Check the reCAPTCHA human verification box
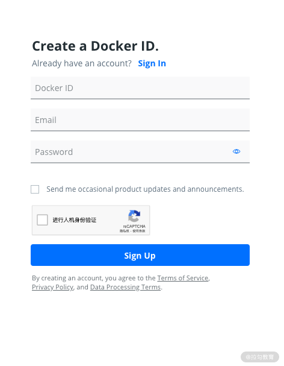Viewport: 284px width, 366px height. 42,220
